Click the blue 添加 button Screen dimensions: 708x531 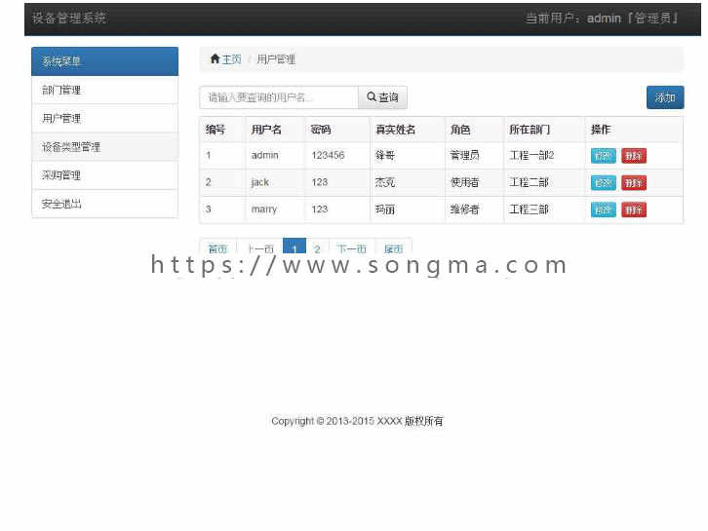coord(665,97)
